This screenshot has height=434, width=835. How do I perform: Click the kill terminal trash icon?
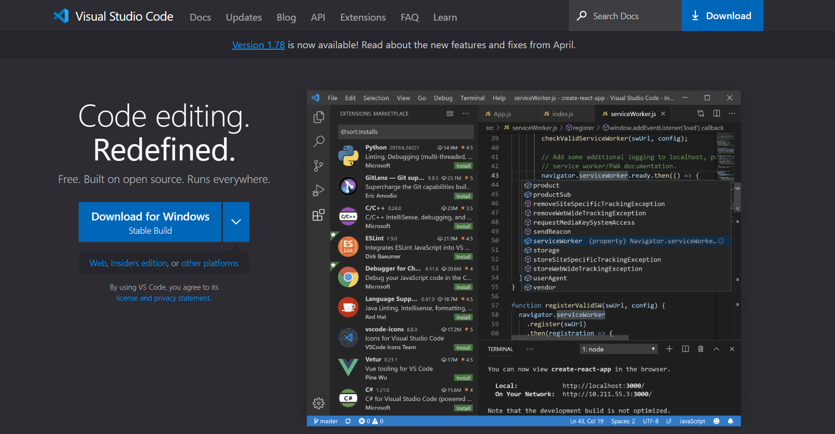701,349
